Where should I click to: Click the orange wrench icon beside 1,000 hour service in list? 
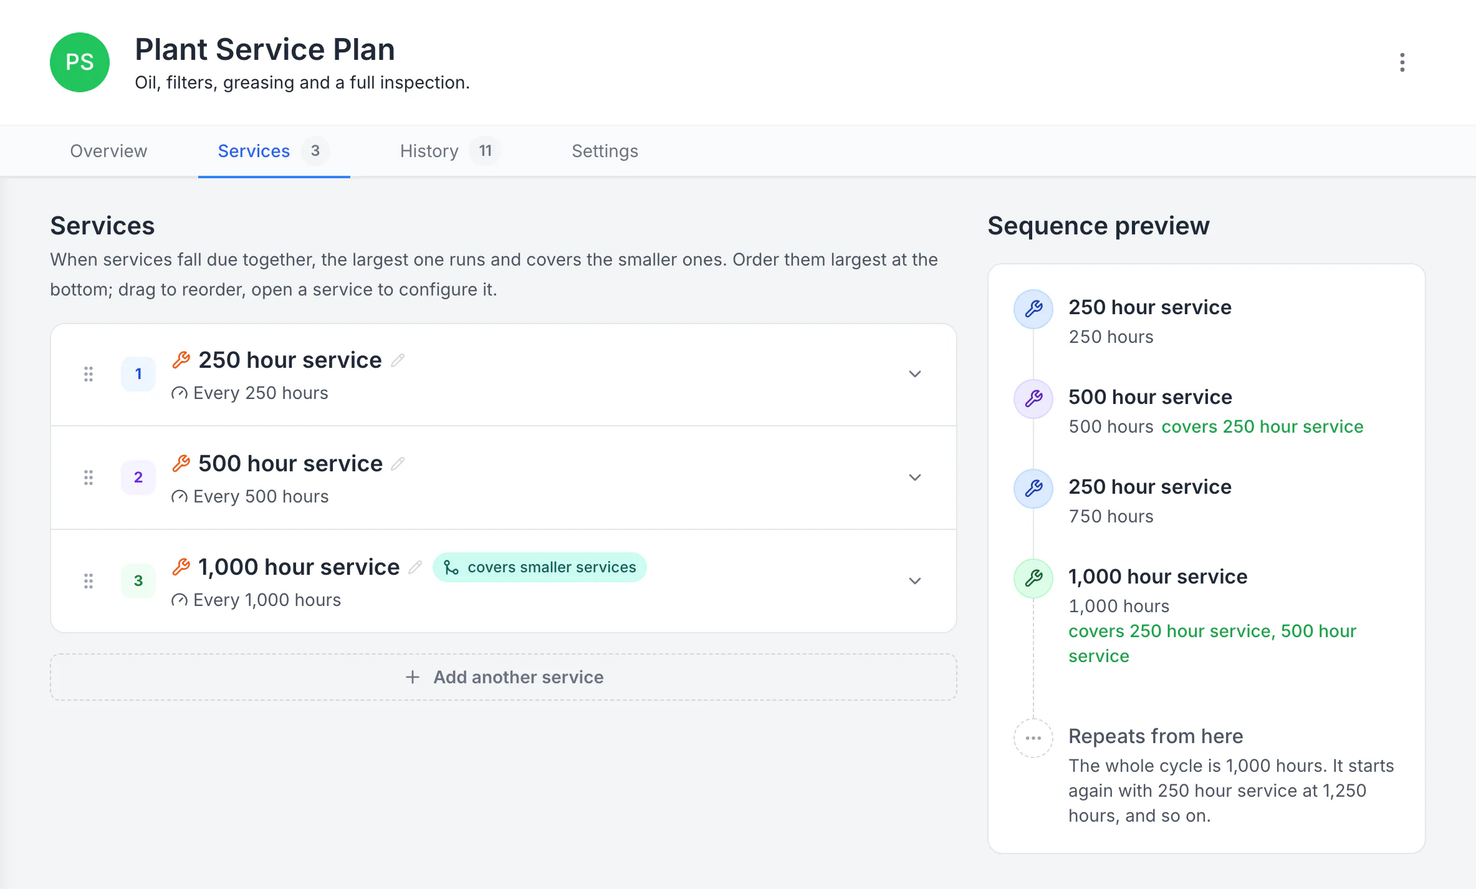pyautogui.click(x=181, y=567)
